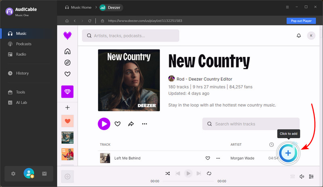Screen dimensions: 323x187
Task: Click the Artists, tracks, podcasts search box
Action: (x=130, y=36)
